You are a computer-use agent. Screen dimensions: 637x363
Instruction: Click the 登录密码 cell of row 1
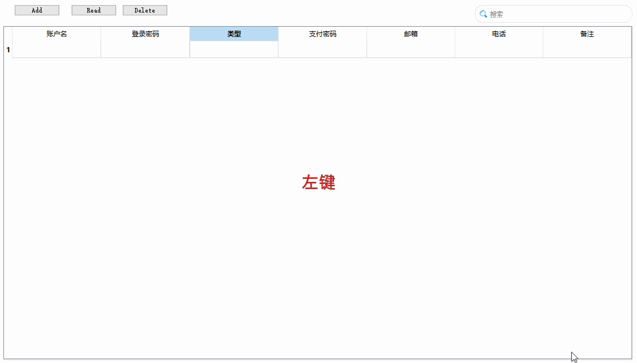point(145,49)
